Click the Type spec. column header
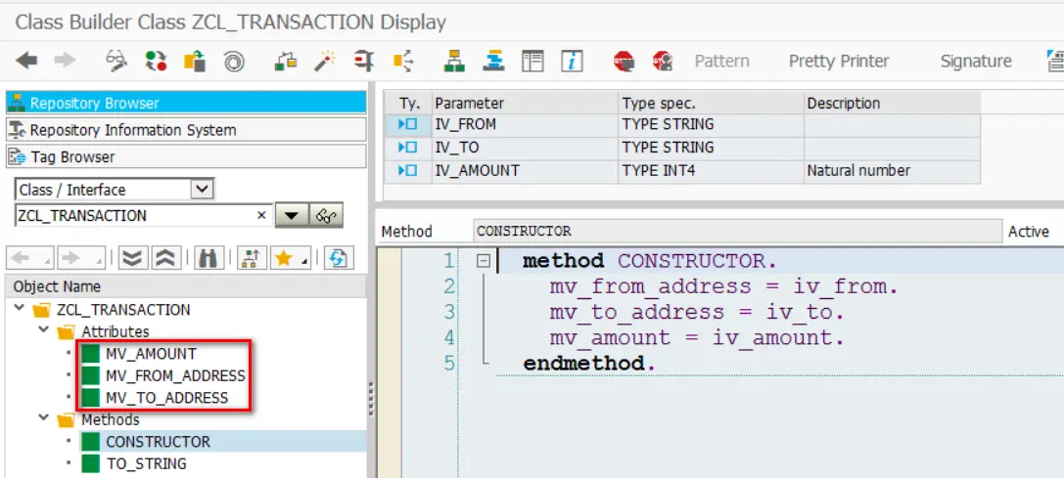This screenshot has height=478, width=1064. 712,103
